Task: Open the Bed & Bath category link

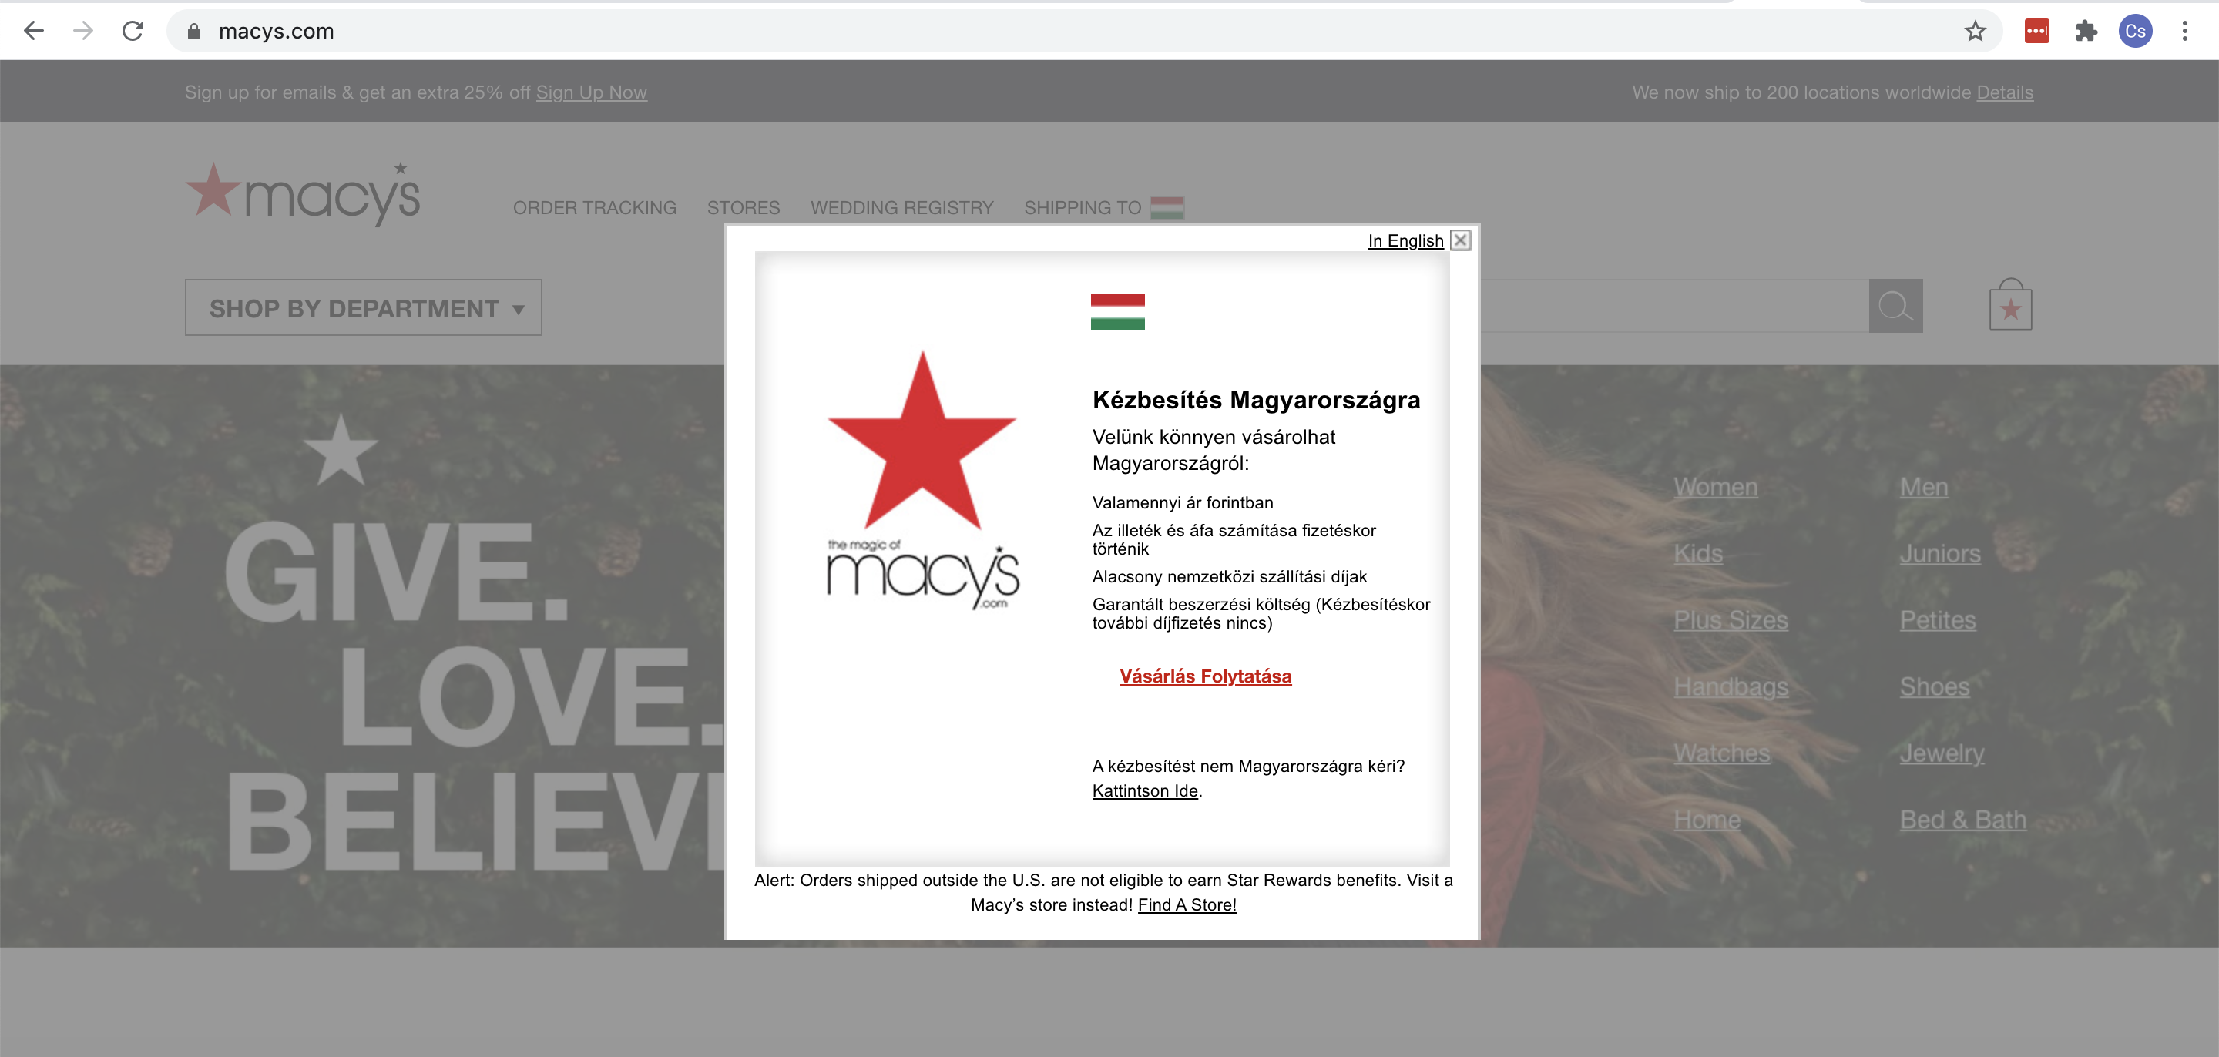Action: coord(1963,819)
